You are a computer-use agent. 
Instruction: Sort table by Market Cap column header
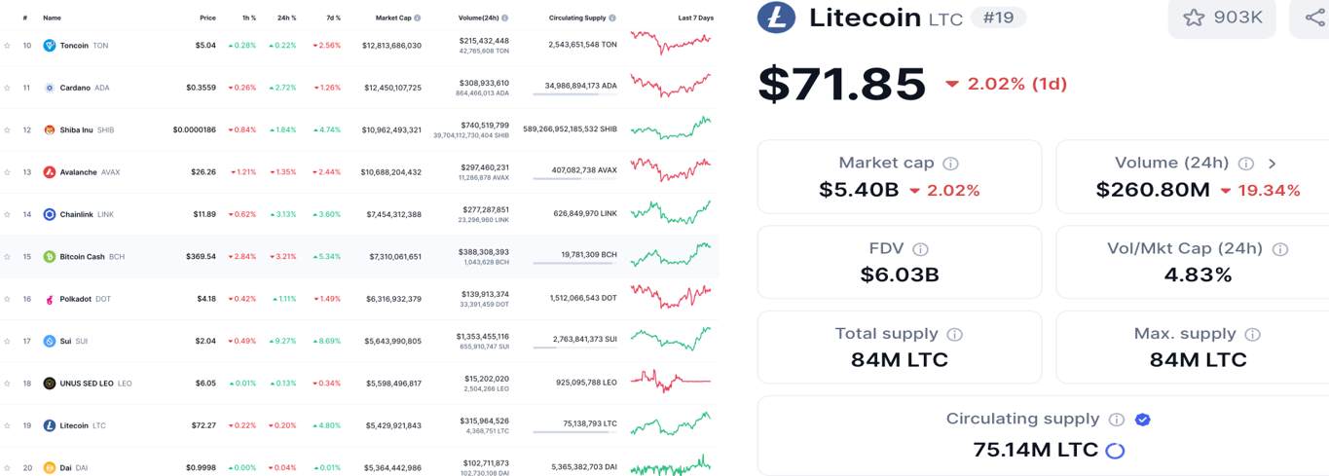click(393, 18)
